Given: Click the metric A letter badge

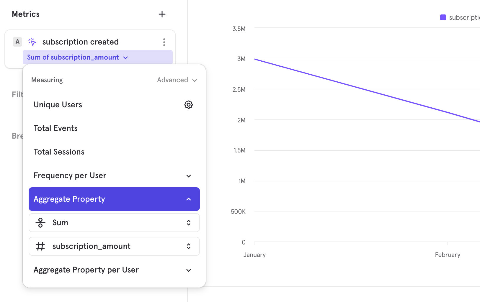Looking at the screenshot, I should pos(17,42).
